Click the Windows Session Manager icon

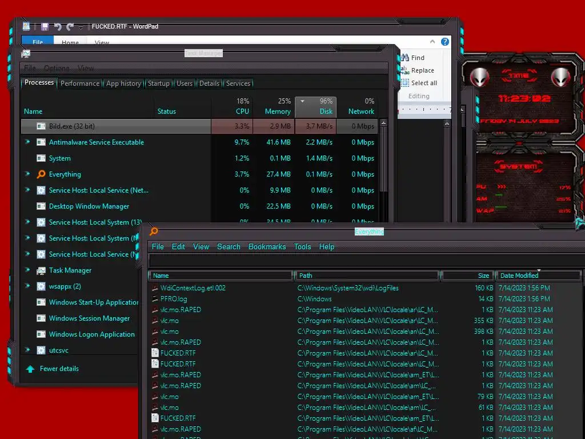[41, 318]
